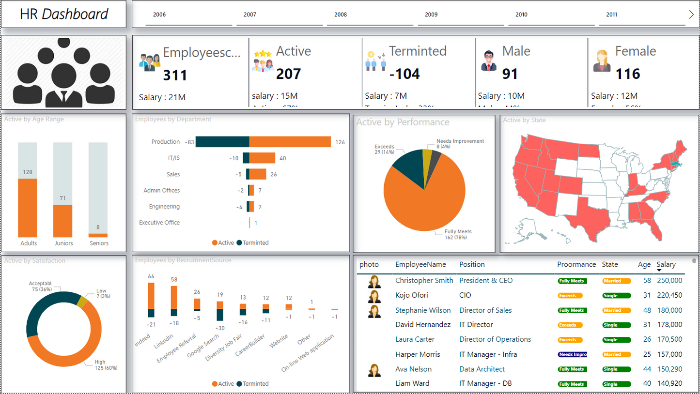Image resolution: width=700 pixels, height=394 pixels.
Task: Click the Employees count card icon
Action: tap(149, 62)
